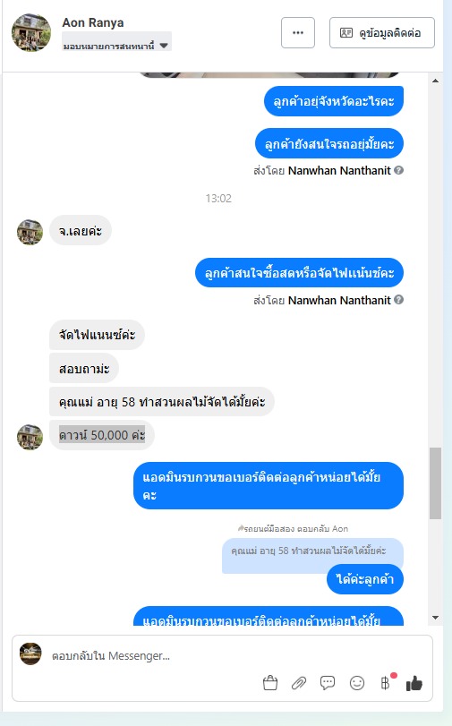Select the ดาวน์ 50,000 ค่ะ message bubble
Viewport: 452px width, 726px height.
click(102, 435)
